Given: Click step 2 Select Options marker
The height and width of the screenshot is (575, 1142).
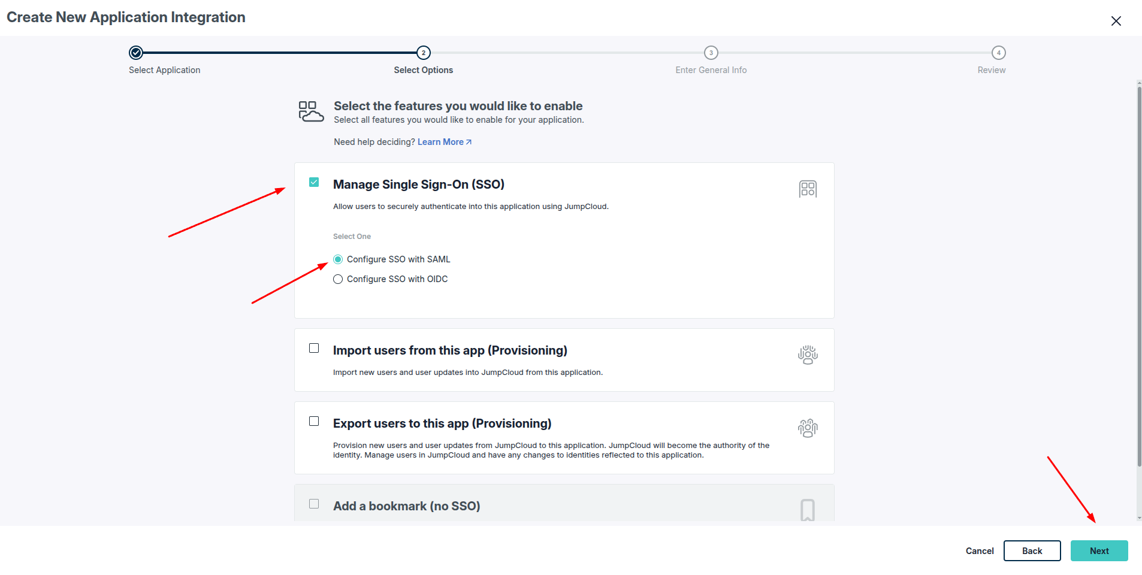Looking at the screenshot, I should pyautogui.click(x=424, y=53).
